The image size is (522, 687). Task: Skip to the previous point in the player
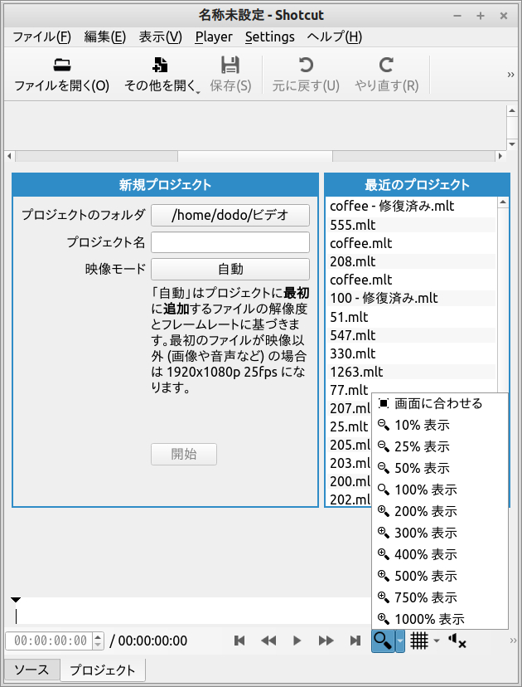click(239, 641)
